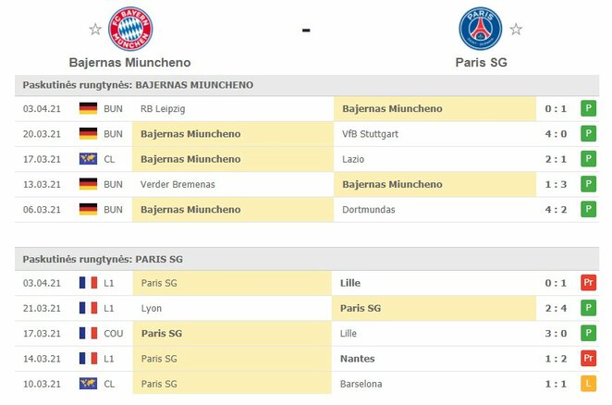Open the Bajernas Miuncheno team name link
The image size is (612, 405).
[130, 63]
